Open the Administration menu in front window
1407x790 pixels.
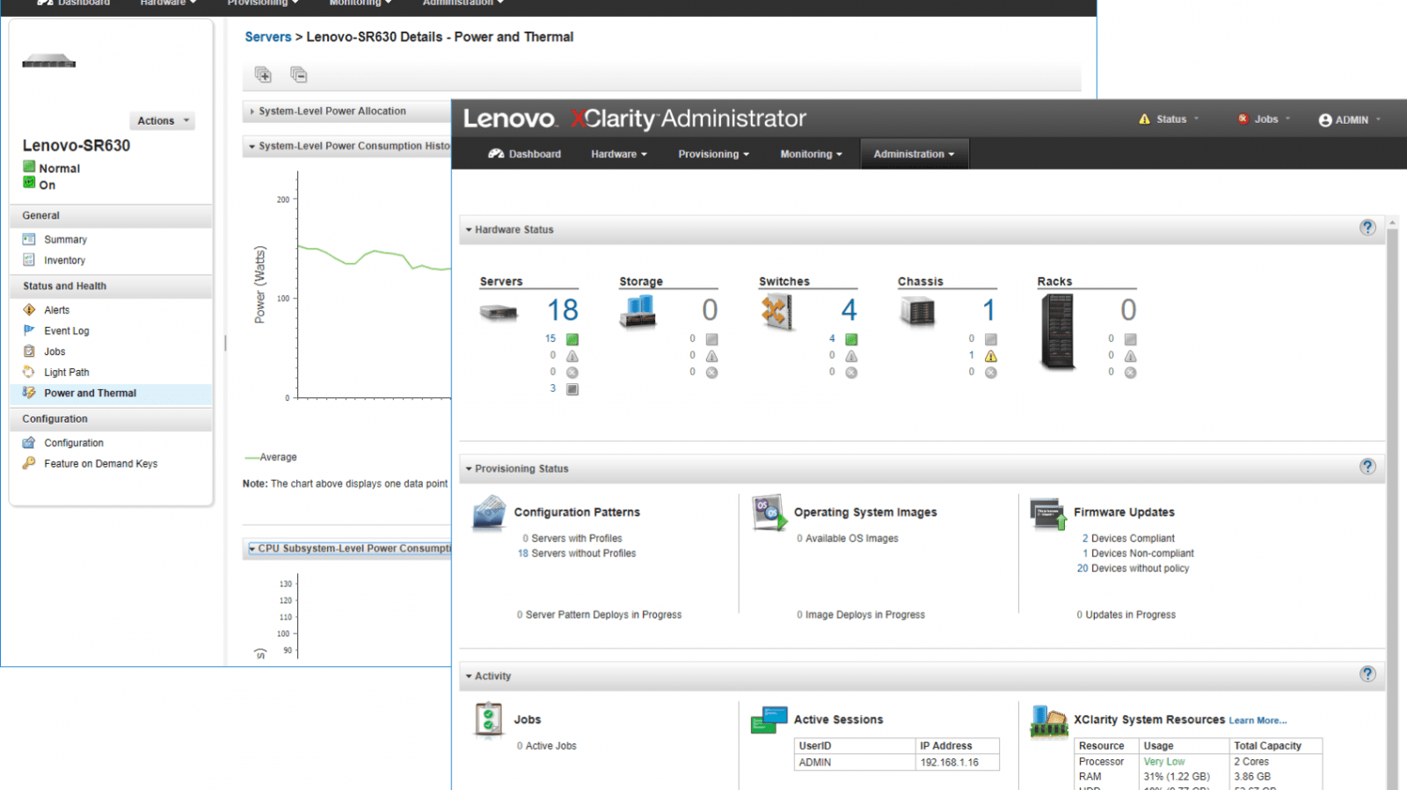(914, 154)
